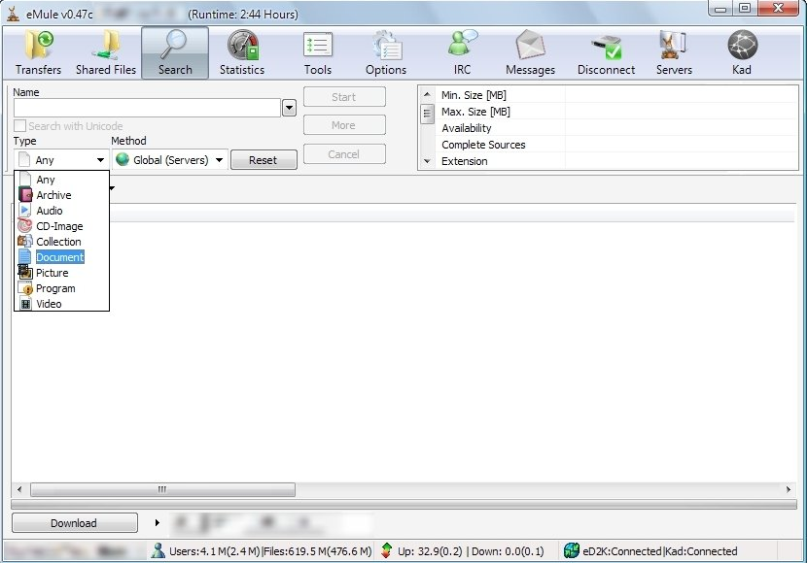This screenshot has width=808, height=563.
Task: Click the Start search button
Action: 344,97
